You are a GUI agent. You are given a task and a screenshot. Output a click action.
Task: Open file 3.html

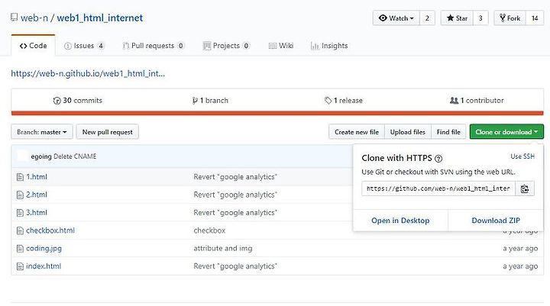(37, 213)
